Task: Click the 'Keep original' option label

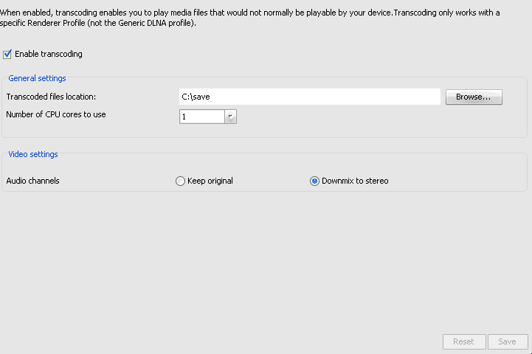Action: [x=210, y=181]
